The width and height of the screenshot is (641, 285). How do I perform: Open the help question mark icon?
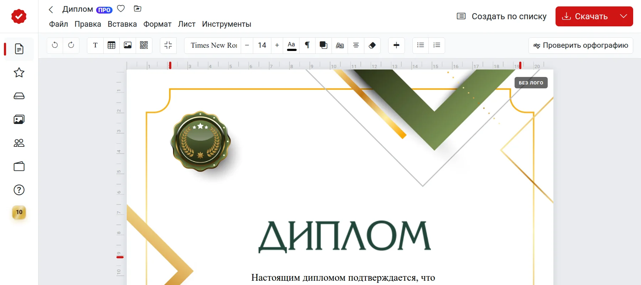coord(19,190)
